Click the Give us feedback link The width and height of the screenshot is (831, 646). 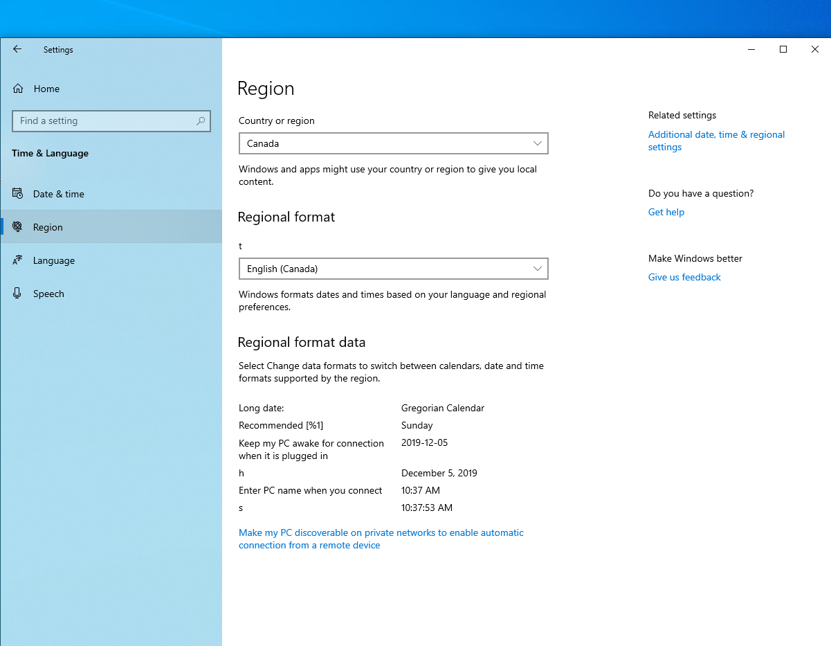(684, 277)
